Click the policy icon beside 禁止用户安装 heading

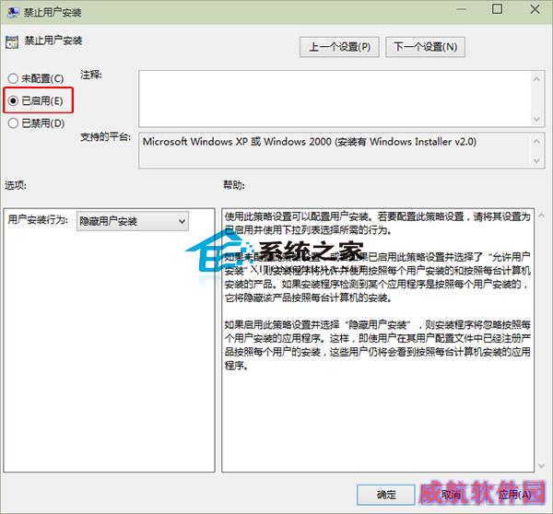point(12,42)
